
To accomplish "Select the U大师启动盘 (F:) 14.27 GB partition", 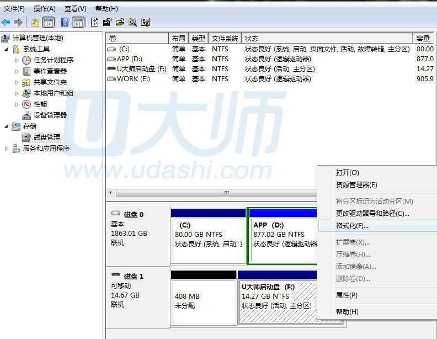I will pyautogui.click(x=278, y=298).
